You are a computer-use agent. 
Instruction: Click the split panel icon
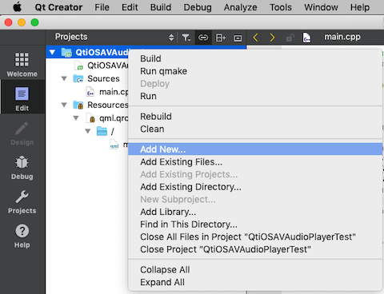[x=221, y=38]
